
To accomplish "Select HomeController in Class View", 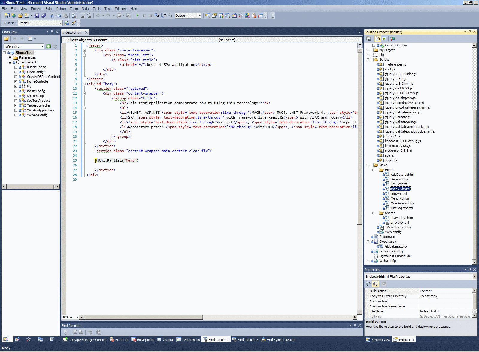I will pyautogui.click(x=38, y=81).
